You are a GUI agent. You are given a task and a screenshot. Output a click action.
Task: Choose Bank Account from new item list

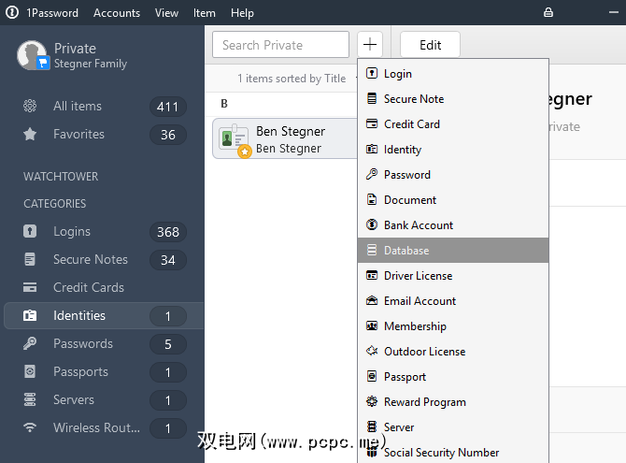[453, 225]
